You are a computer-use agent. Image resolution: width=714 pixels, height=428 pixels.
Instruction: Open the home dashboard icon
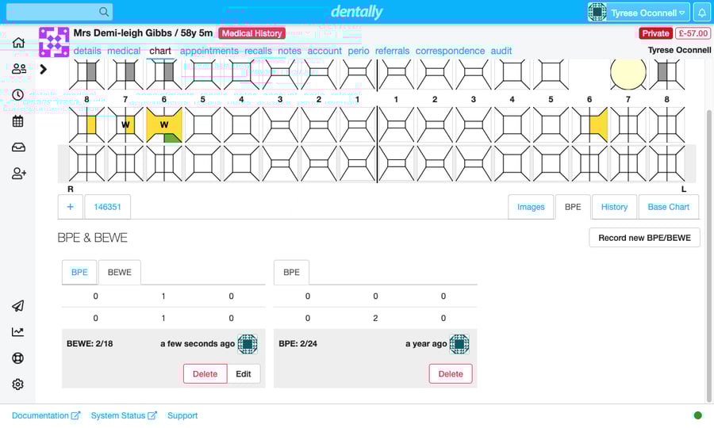coord(18,43)
